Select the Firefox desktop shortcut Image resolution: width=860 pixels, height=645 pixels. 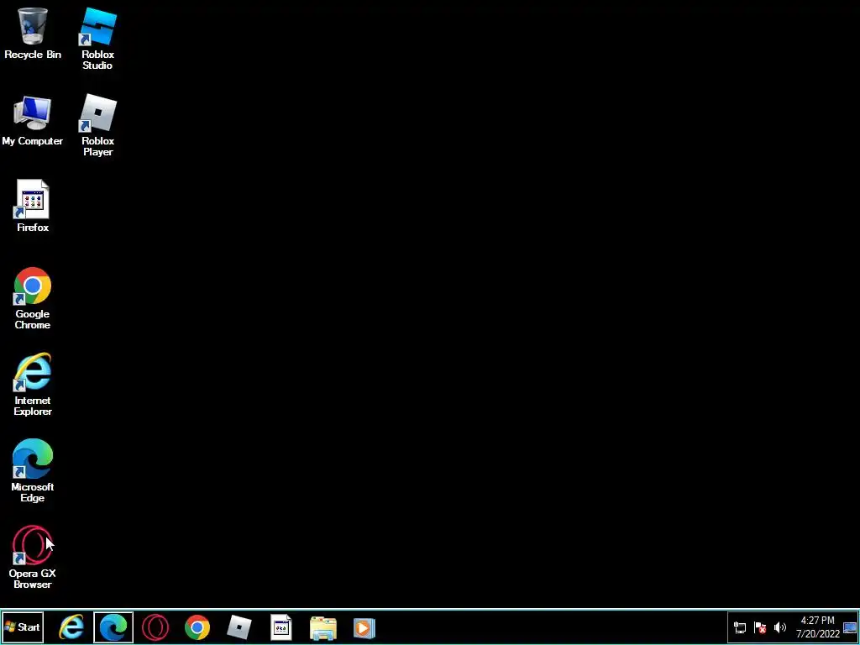point(33,207)
